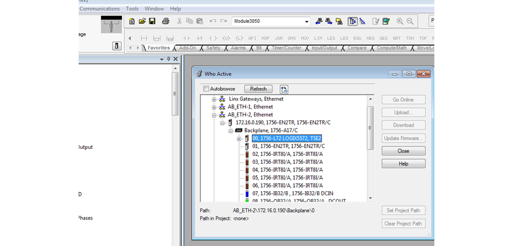
Task: Expand the AB_ETH-1, Ethernet node
Action: pyautogui.click(x=214, y=107)
